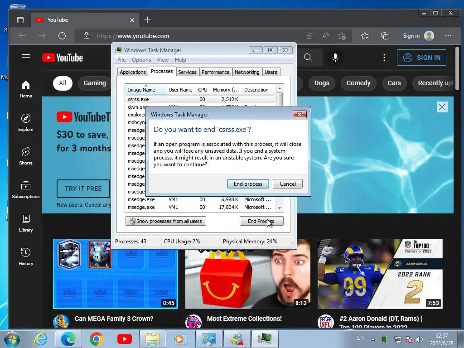The width and height of the screenshot is (464, 348).
Task: Click the voice search microphone icon
Action: [335, 58]
